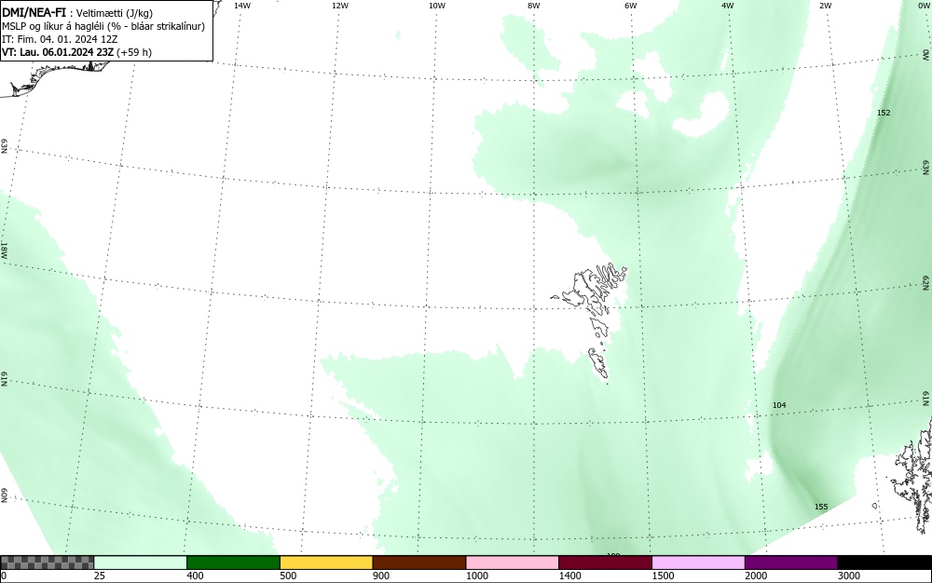
Task: Click the light green 25–400 legend swatch
Action: click(141, 563)
